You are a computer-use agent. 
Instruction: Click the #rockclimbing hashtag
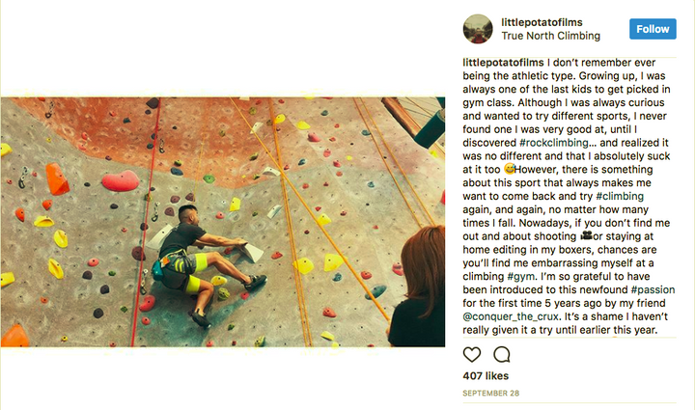tap(554, 143)
